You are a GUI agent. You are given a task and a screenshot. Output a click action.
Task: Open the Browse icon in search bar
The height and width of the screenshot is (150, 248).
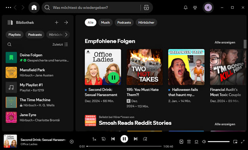click(146, 7)
